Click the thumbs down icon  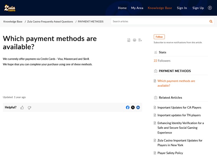click(29, 107)
